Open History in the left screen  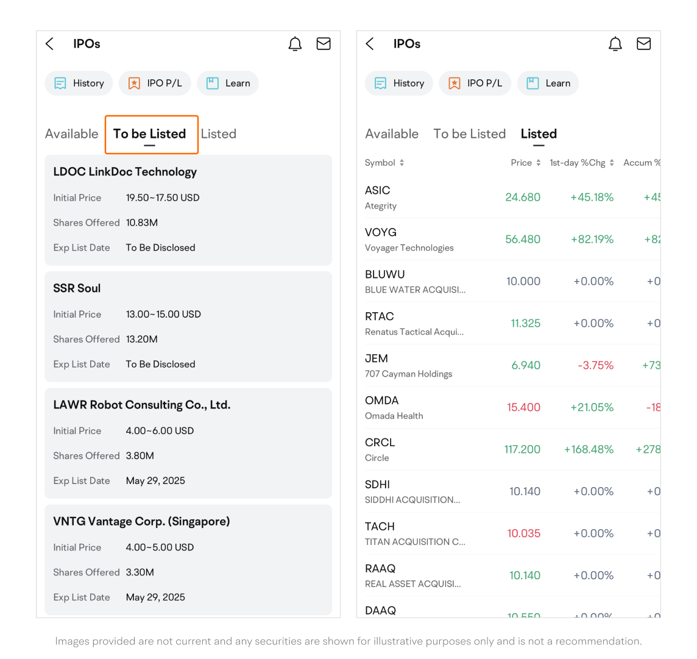coord(79,84)
